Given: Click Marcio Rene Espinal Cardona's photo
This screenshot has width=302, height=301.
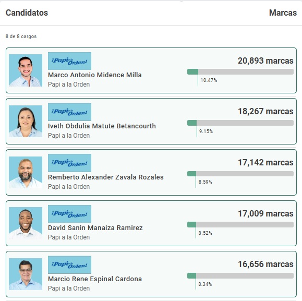Looking at the screenshot, I should click(x=26, y=274).
